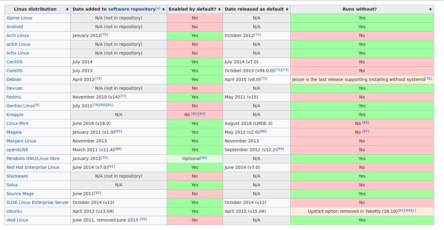Image resolution: width=444 pixels, height=230 pixels.
Task: Open citation [88] in openSUSE row
Action: coord(118,149)
